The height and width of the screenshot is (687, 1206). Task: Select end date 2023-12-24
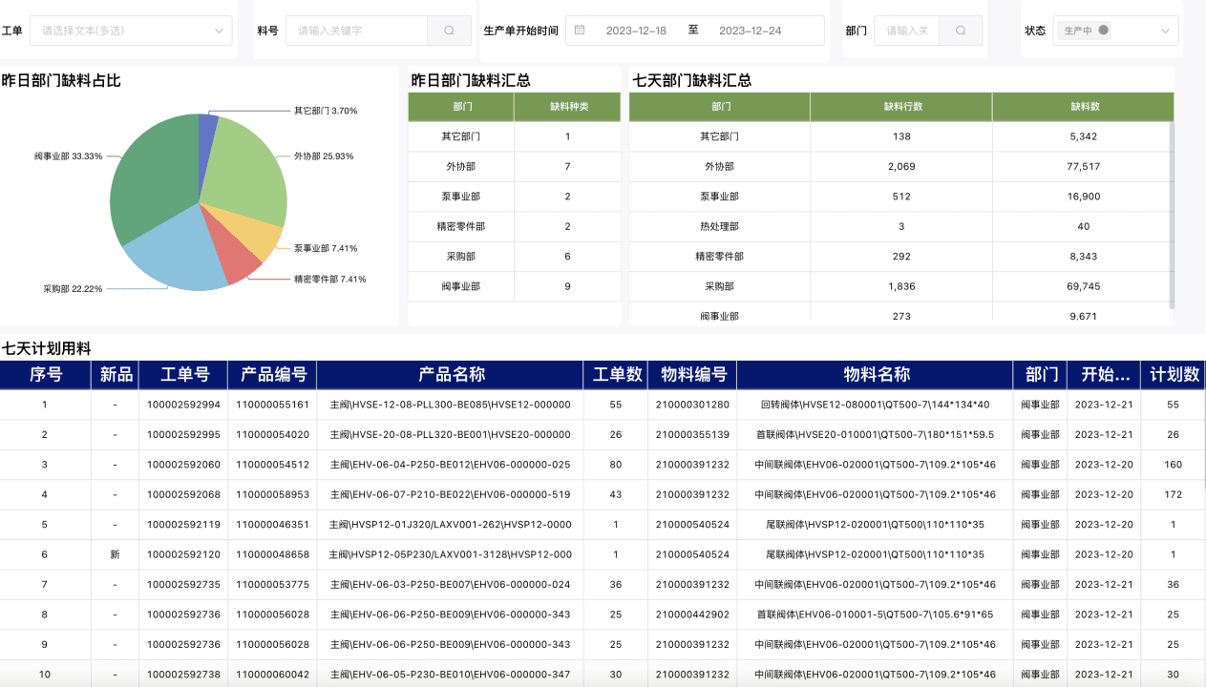pos(750,31)
